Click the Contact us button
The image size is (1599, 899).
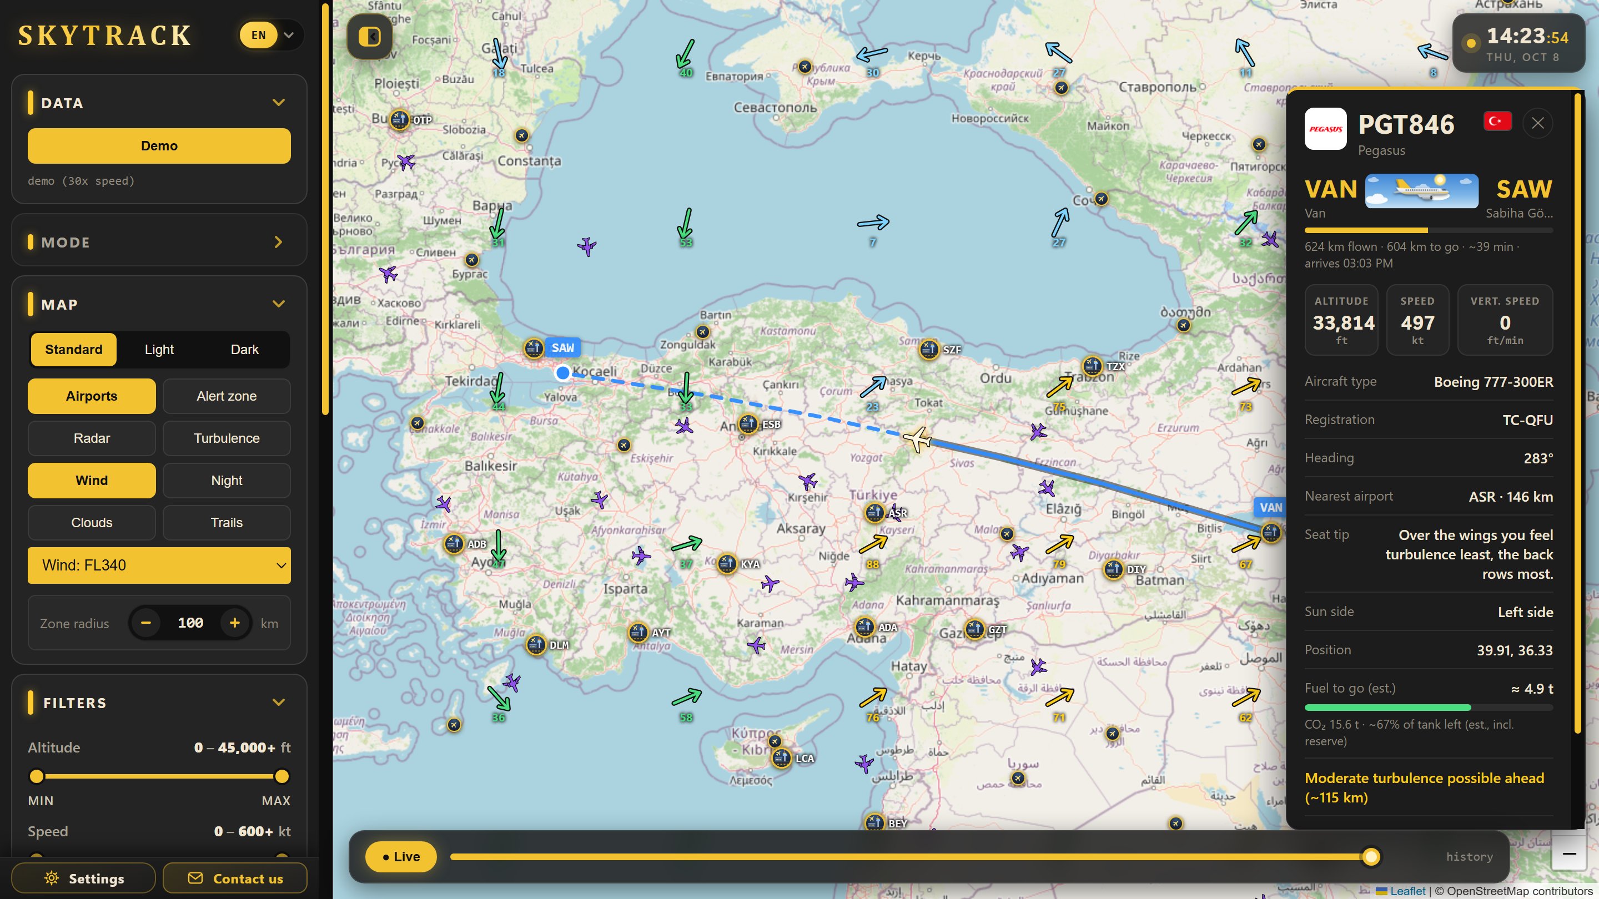click(235, 878)
